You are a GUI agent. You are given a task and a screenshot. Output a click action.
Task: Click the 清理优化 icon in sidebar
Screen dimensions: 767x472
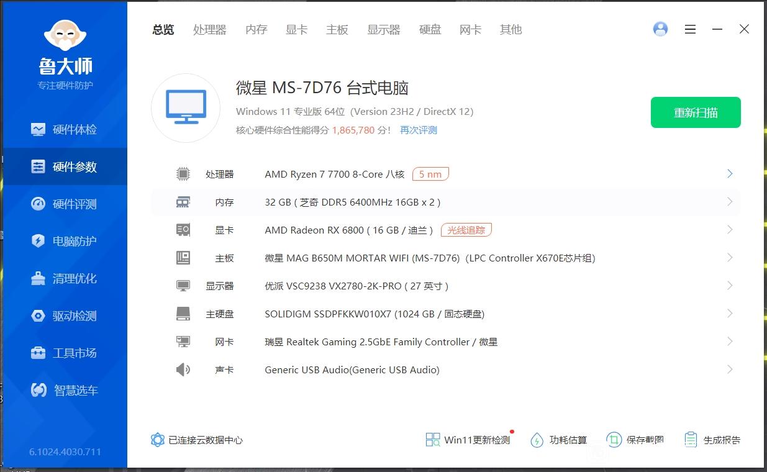pyautogui.click(x=38, y=278)
